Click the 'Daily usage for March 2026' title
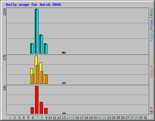155x121 pixels. click(x=33, y=5)
